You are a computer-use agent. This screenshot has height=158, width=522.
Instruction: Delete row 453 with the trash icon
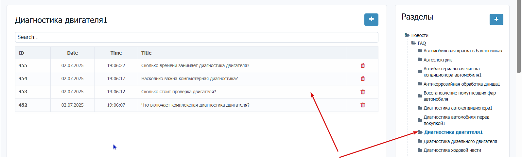363,92
